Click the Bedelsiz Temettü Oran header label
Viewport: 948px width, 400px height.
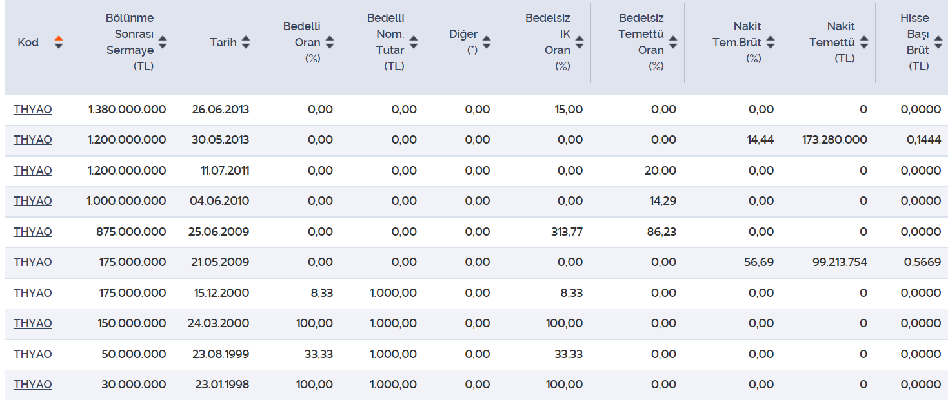click(641, 43)
